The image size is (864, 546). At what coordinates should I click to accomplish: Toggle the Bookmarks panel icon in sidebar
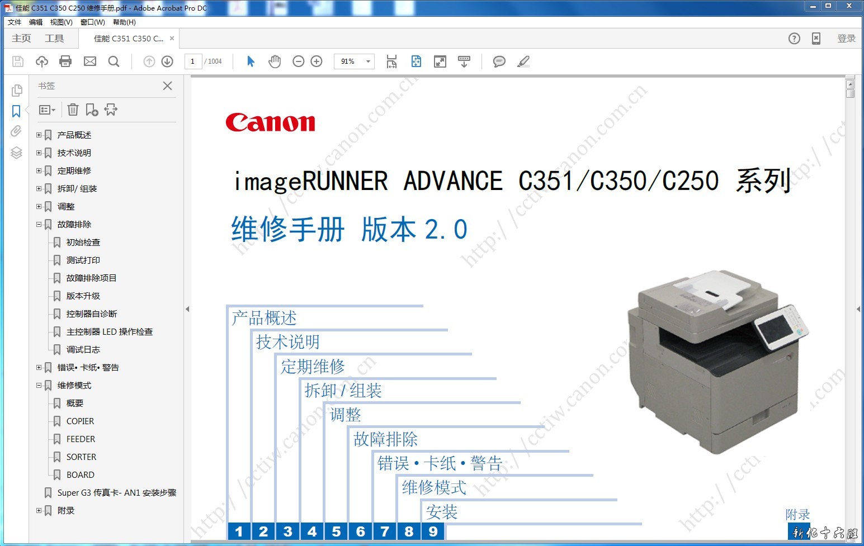(x=16, y=111)
